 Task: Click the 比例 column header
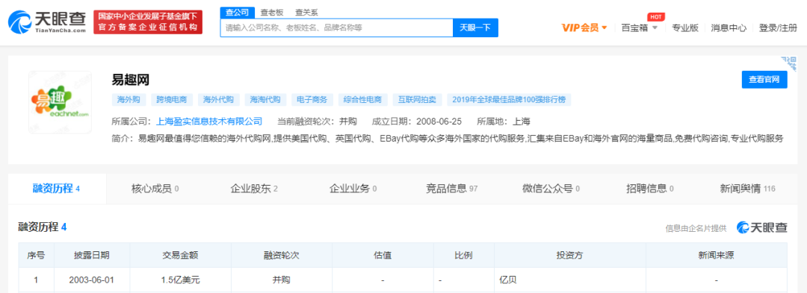point(464,255)
